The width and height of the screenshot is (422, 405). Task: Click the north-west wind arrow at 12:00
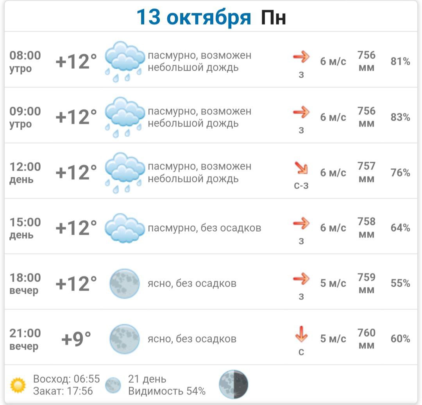coord(301,168)
